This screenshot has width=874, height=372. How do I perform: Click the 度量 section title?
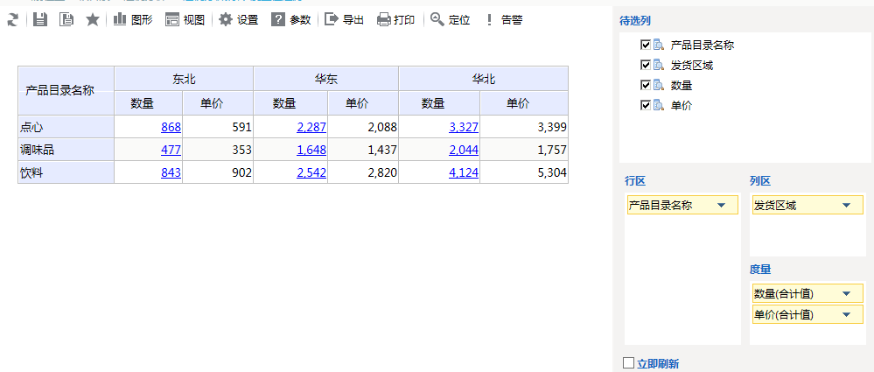coord(760,270)
